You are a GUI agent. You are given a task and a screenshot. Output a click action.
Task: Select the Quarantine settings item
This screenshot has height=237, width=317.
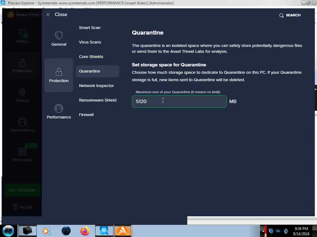(x=98, y=71)
